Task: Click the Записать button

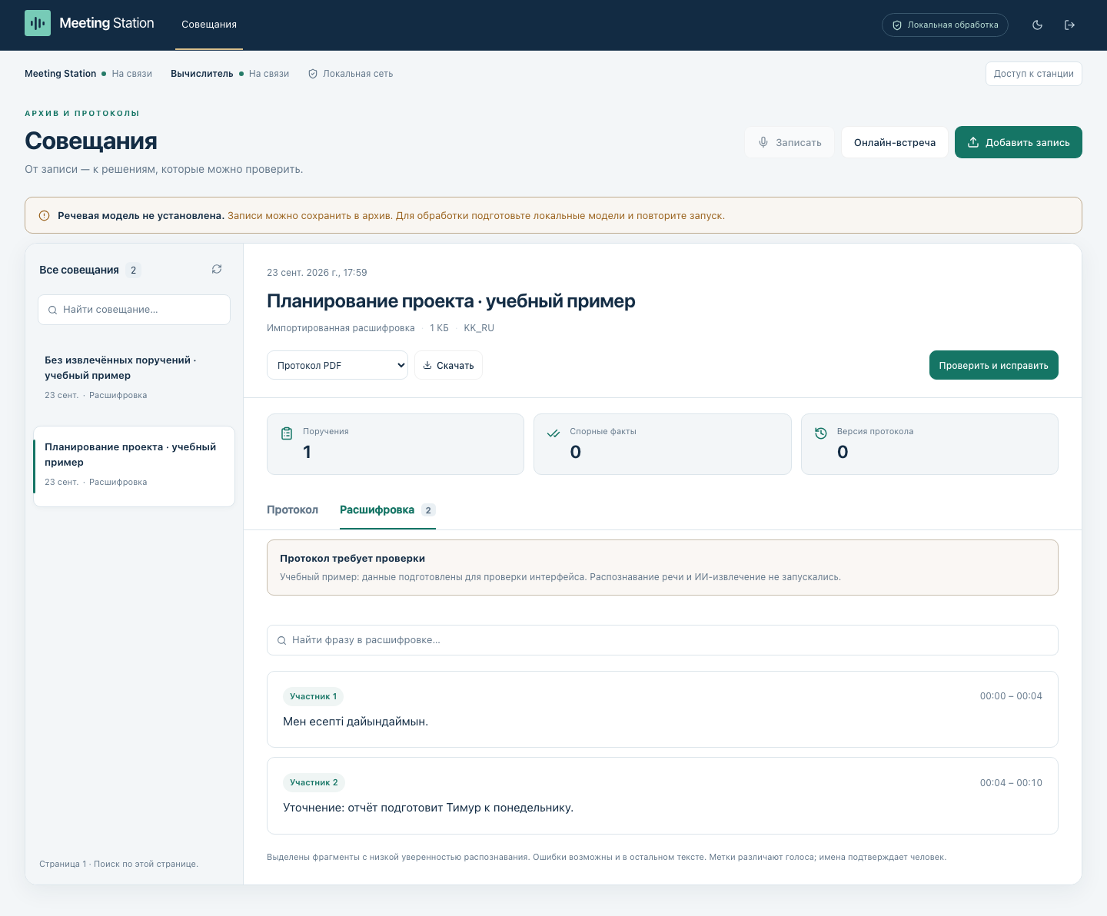Action: coord(790,142)
